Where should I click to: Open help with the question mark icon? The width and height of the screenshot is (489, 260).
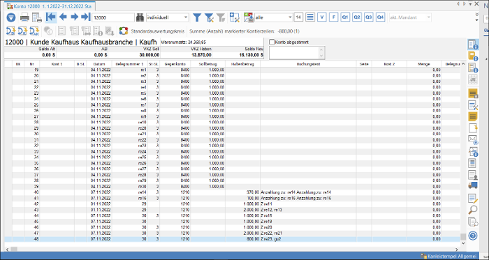coord(473,236)
